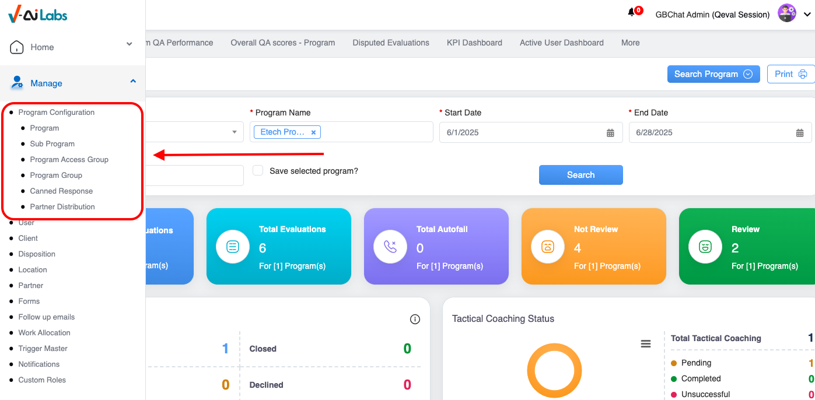The width and height of the screenshot is (815, 400).
Task: Click the info icon on the chart card
Action: (x=415, y=319)
